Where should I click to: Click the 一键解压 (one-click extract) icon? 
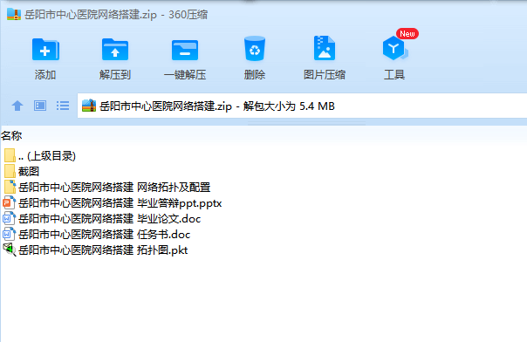point(185,50)
